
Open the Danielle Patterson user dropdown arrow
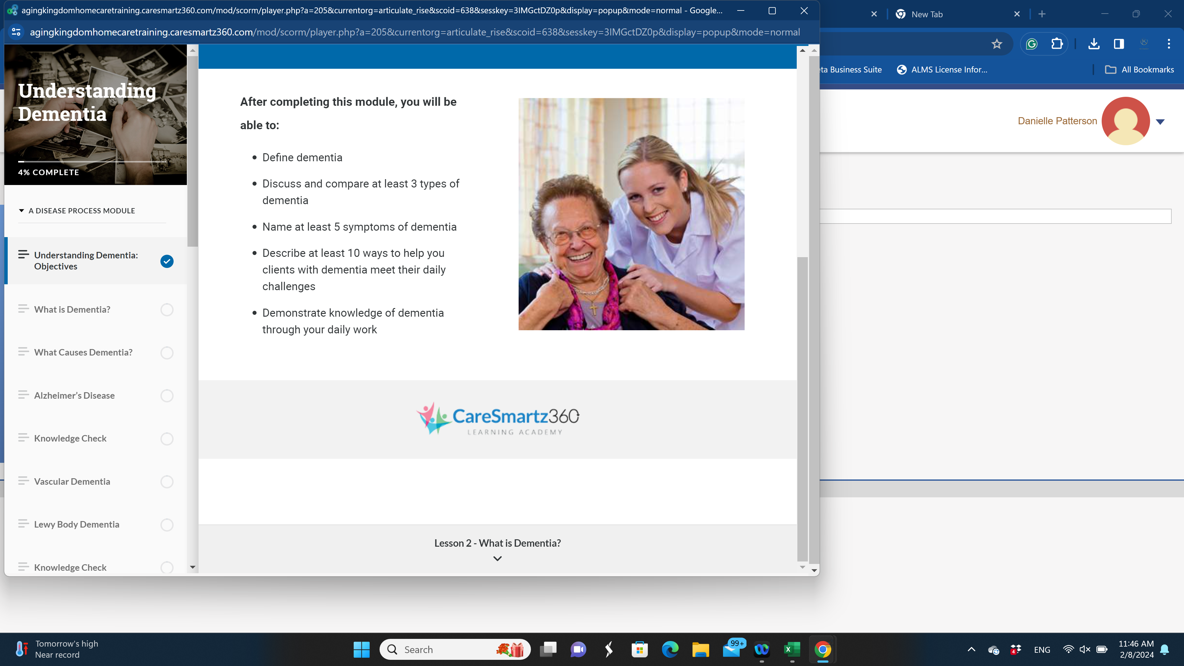coord(1160,122)
